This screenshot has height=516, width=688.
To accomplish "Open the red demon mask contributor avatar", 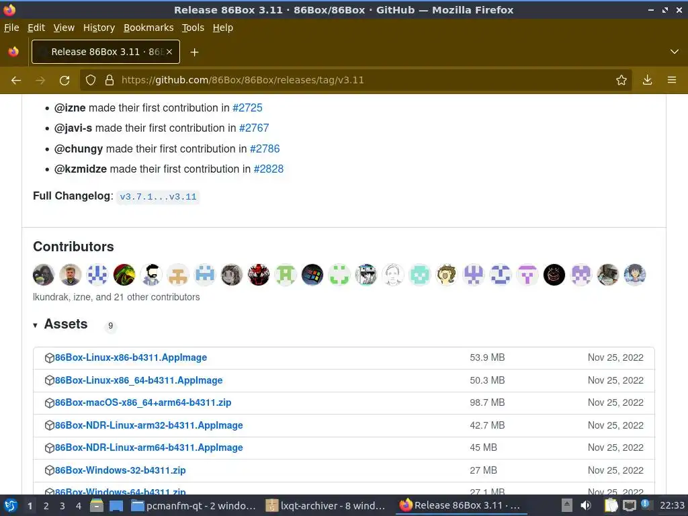I will [259, 275].
